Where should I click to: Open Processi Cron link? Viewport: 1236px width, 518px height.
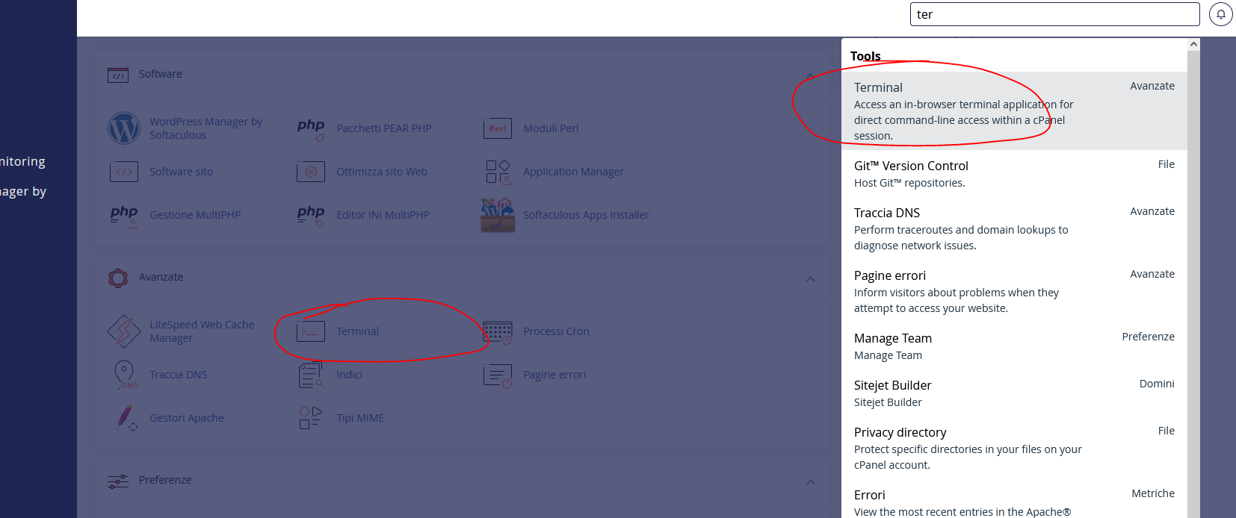tap(556, 331)
